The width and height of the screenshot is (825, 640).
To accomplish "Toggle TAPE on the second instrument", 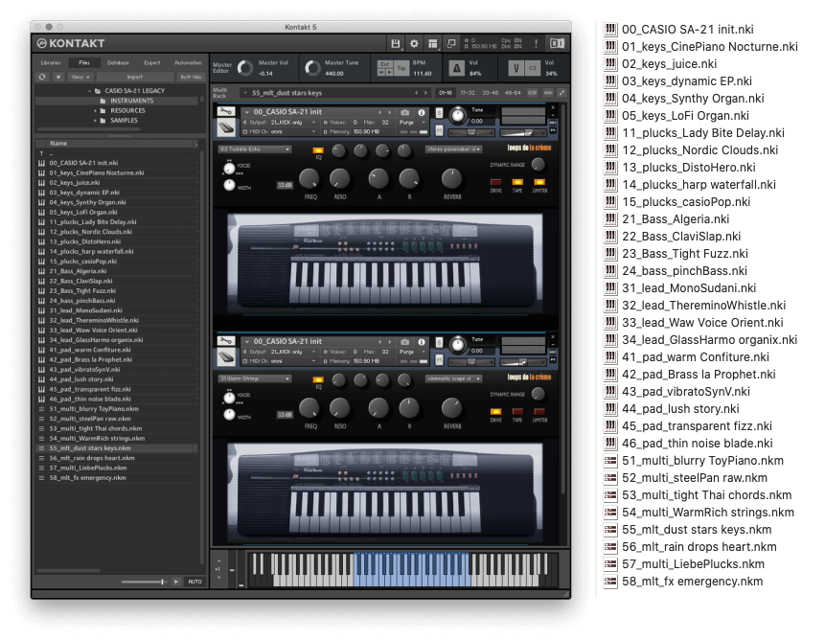I will (517, 411).
